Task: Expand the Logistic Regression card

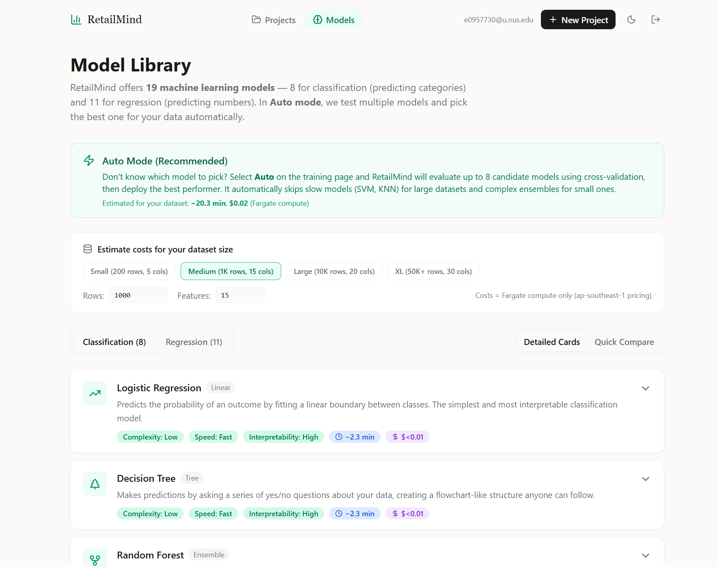Action: point(645,388)
